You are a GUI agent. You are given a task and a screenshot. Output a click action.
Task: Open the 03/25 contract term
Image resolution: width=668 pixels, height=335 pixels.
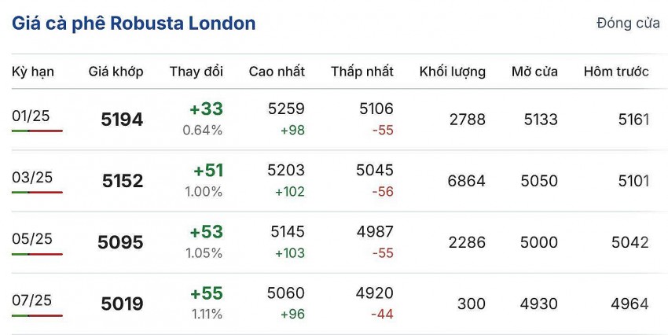(32, 177)
